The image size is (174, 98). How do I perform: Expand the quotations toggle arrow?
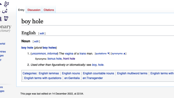tap(108, 53)
